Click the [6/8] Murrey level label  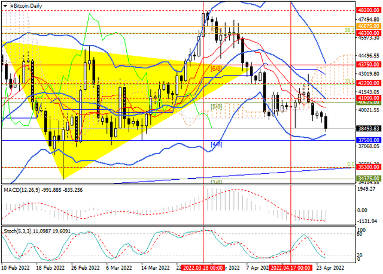217,69
